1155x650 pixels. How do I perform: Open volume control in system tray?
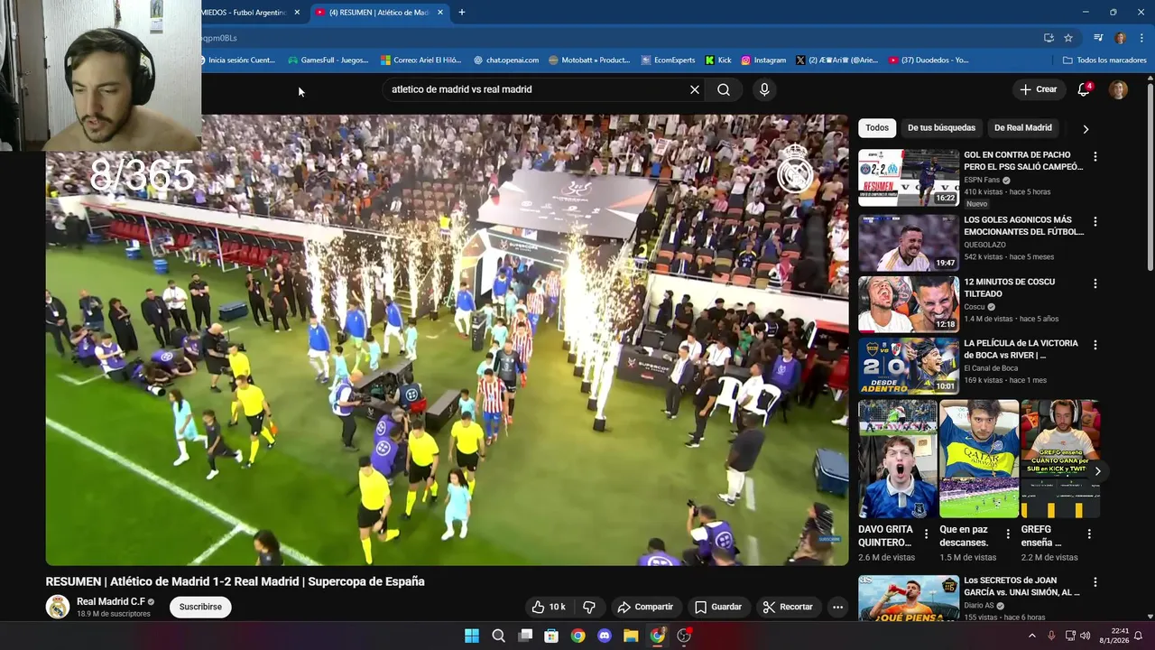click(1086, 636)
